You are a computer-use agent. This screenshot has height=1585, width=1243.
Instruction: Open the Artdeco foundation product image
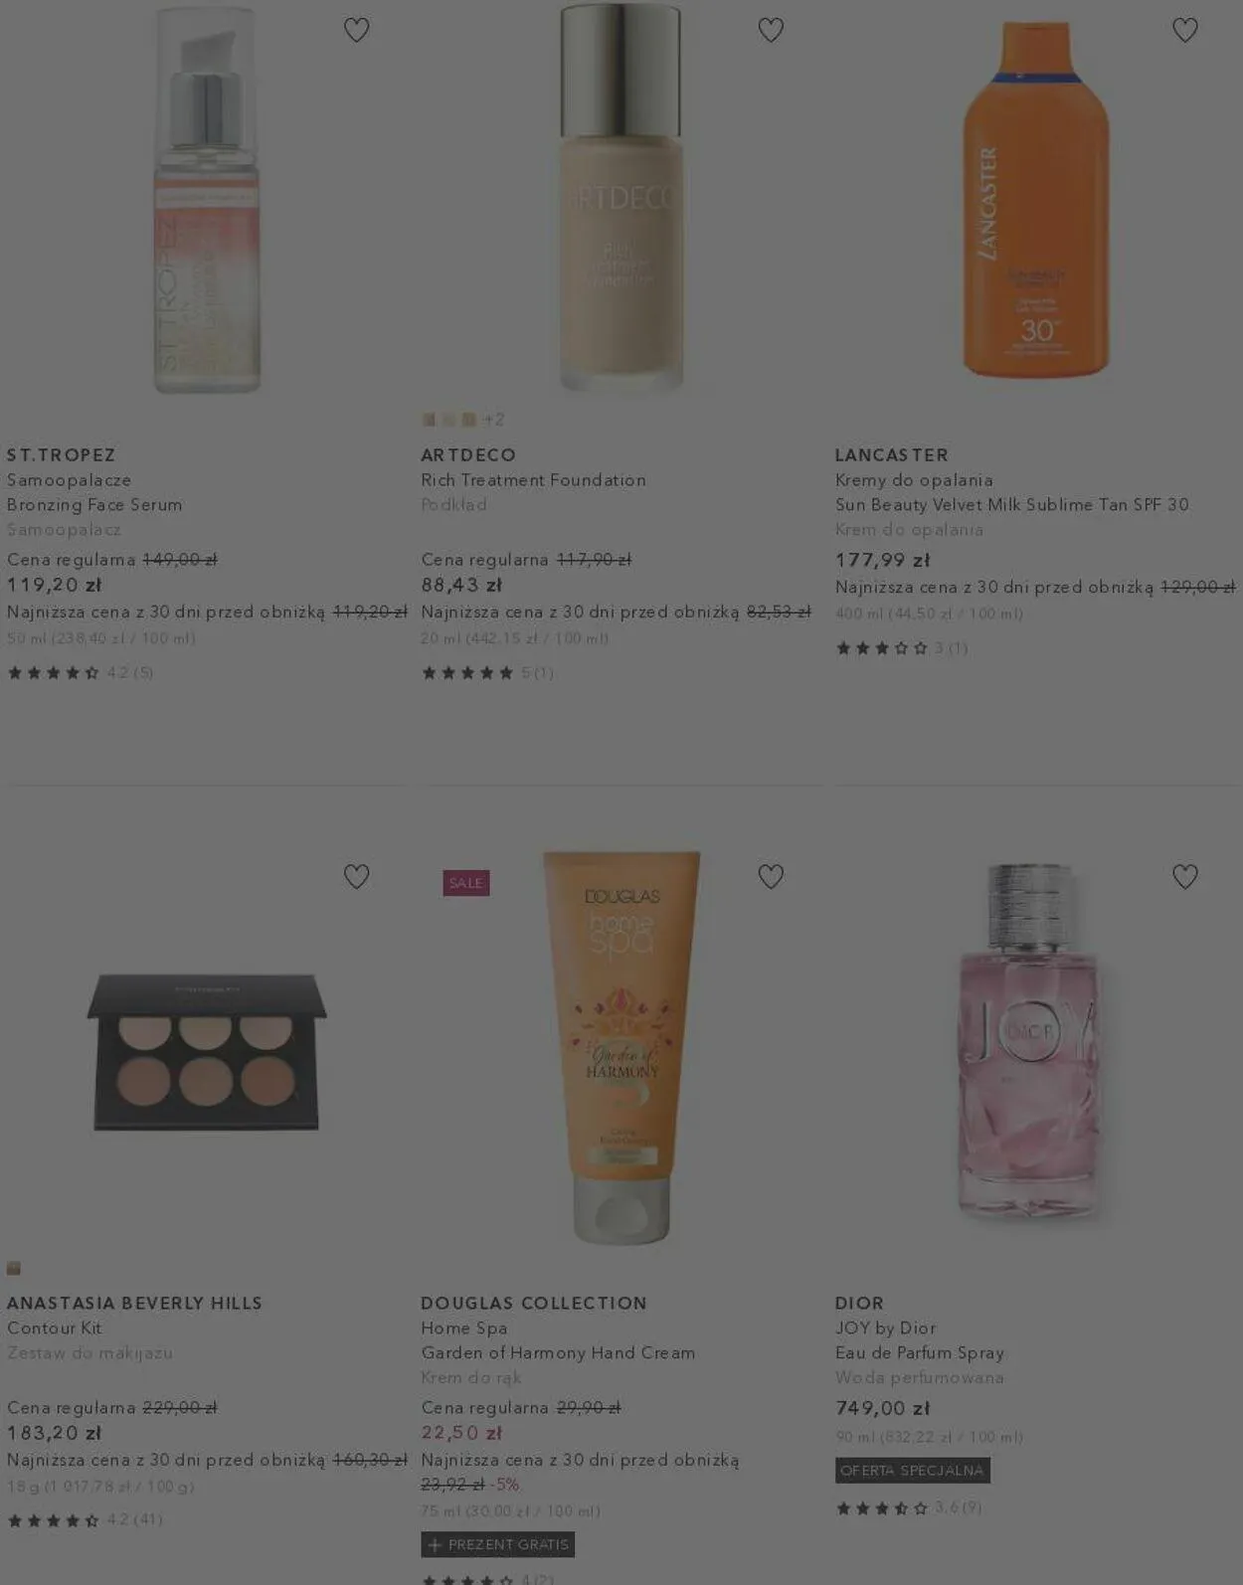[x=621, y=197]
